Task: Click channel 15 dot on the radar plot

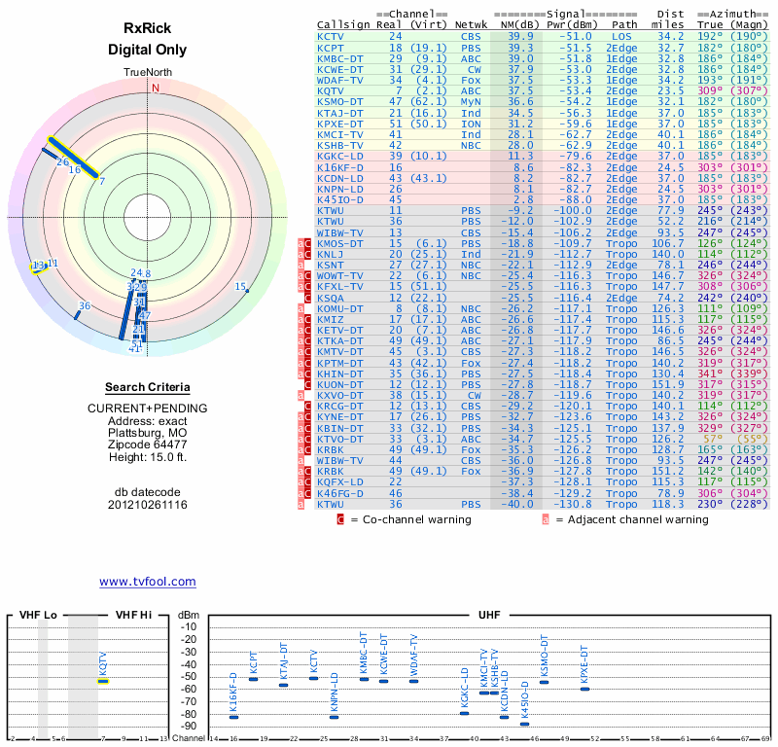Action: coord(248,291)
